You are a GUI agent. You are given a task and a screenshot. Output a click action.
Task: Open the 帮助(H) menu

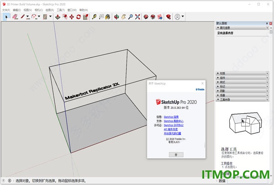pyautogui.click(x=84, y=10)
